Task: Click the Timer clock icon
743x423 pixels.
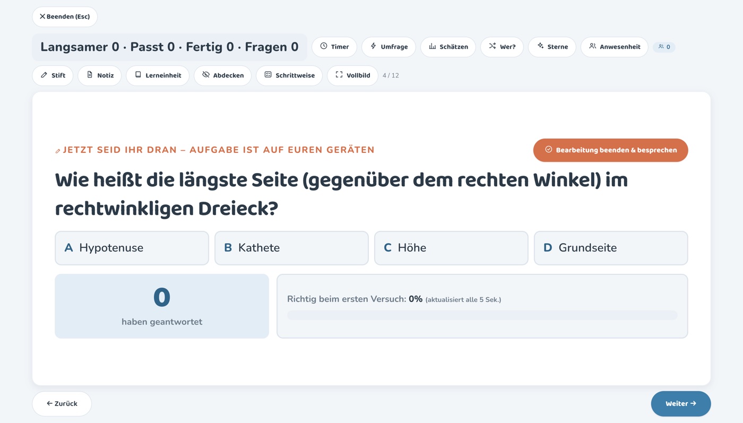Action: click(324, 46)
